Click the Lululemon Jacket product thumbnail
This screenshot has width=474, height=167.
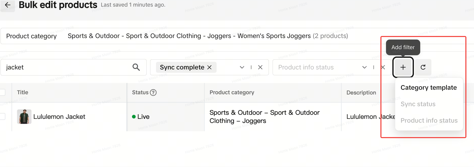(24, 117)
